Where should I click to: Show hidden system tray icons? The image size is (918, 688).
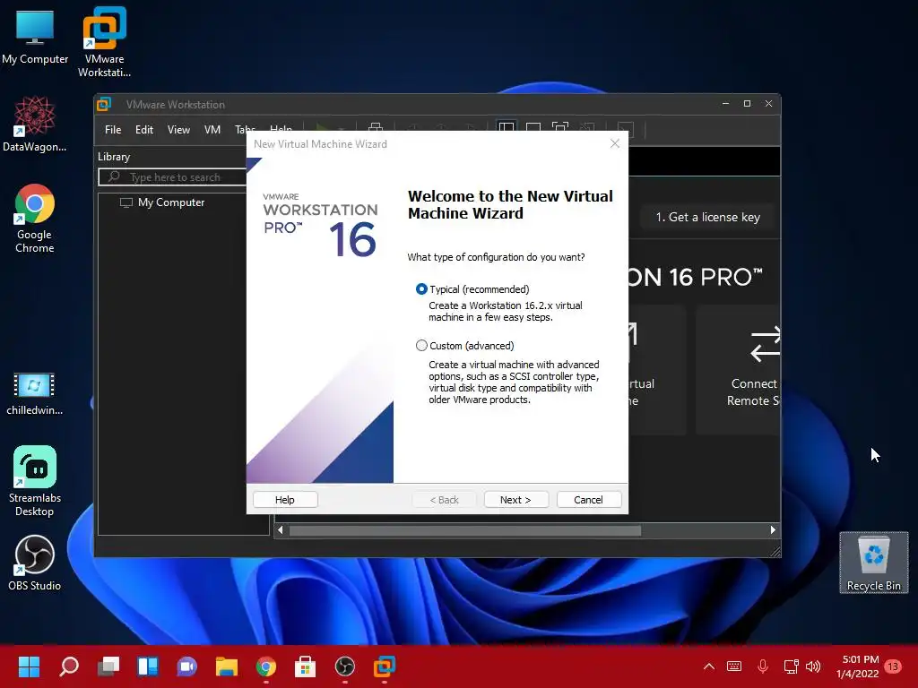click(x=709, y=666)
